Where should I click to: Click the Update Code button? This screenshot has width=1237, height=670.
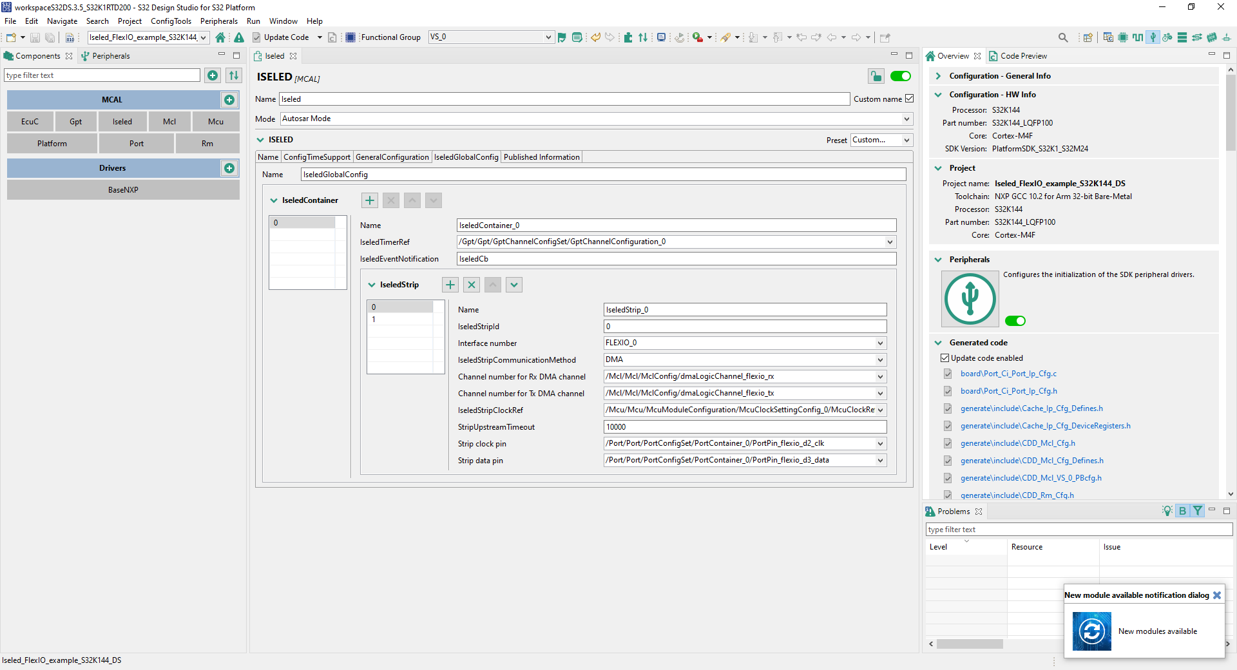280,37
